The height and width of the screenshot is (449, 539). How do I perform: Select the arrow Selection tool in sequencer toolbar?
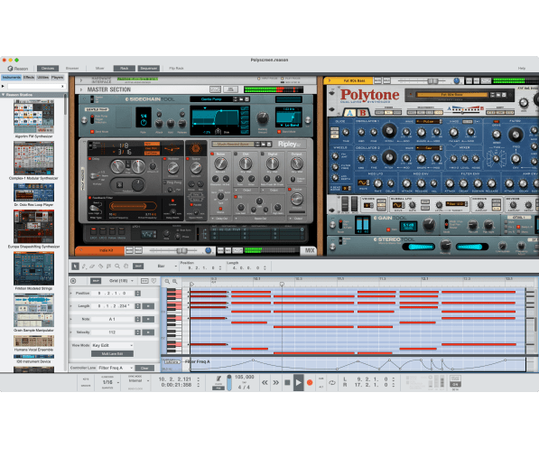pos(75,266)
